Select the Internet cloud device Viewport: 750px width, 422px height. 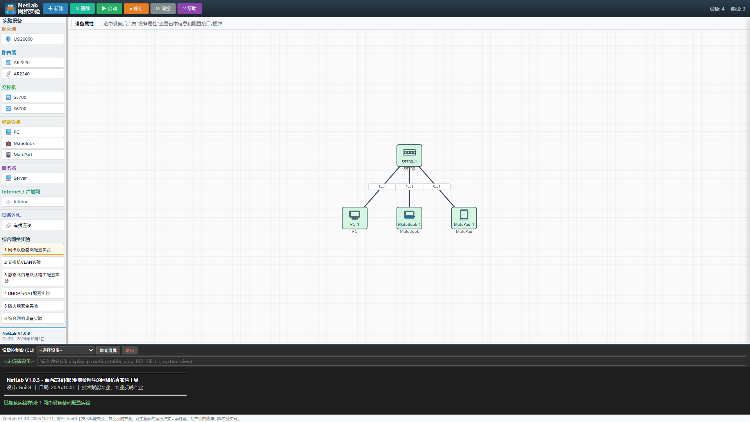tap(33, 202)
